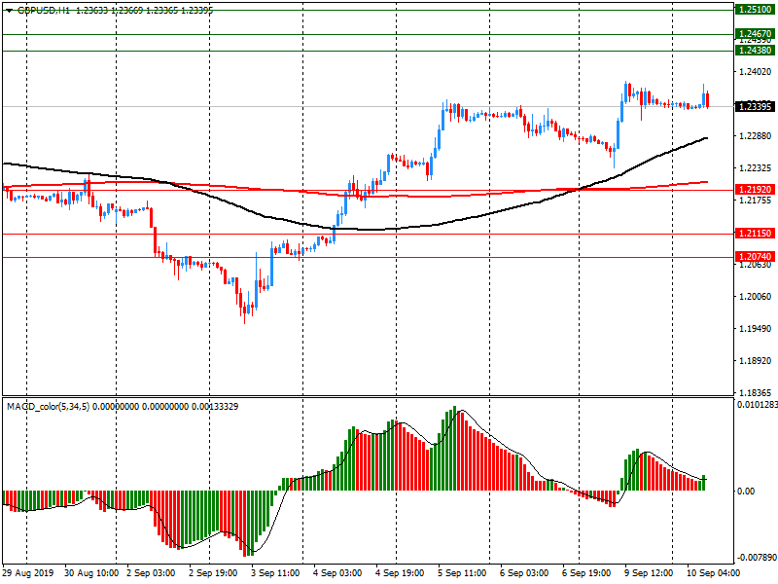This screenshot has height=584, width=778.
Task: Click the 4 Sep 19:00 time label
Action: pyautogui.click(x=400, y=573)
